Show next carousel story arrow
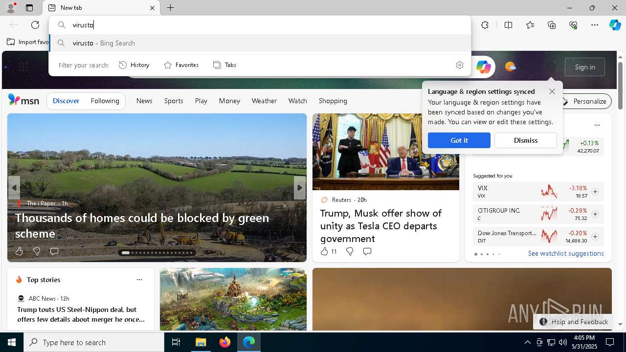The height and width of the screenshot is (352, 626). coord(300,188)
